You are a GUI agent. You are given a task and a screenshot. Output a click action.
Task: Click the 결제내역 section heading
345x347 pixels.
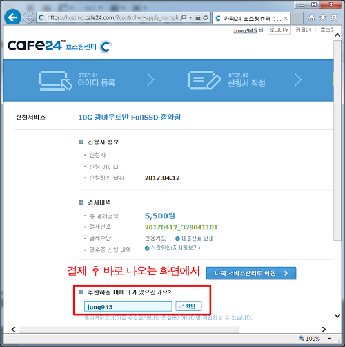click(99, 203)
